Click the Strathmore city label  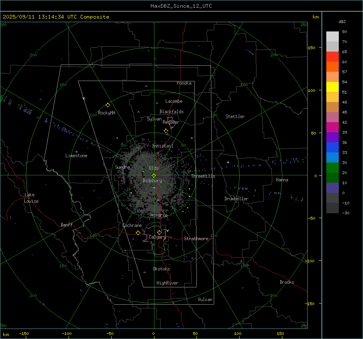click(196, 239)
